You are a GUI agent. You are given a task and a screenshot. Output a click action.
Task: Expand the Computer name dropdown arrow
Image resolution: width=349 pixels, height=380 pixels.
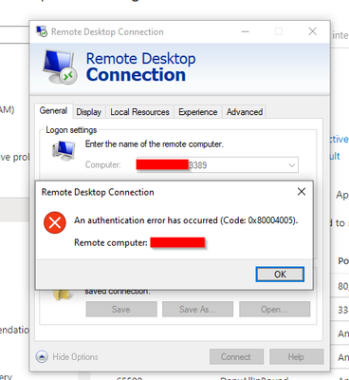[292, 165]
